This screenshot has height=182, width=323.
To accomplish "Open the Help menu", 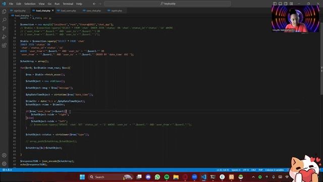I will point(79,4).
